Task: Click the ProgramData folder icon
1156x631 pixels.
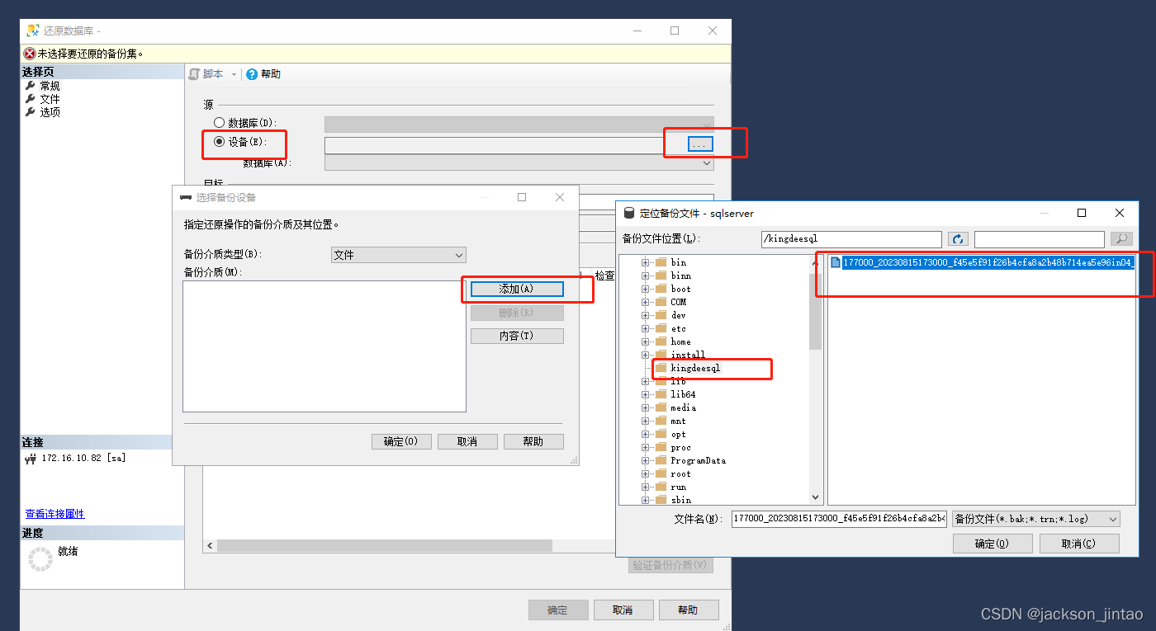Action: [661, 460]
